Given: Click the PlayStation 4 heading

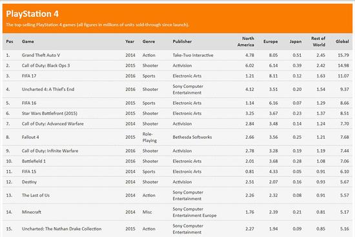Looking at the screenshot, I should coord(32,14).
